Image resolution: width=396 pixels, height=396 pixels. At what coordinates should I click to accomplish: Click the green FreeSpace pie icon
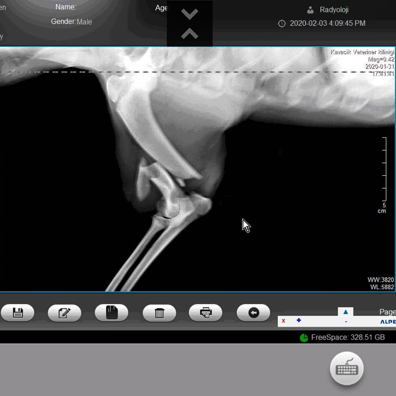pos(304,338)
